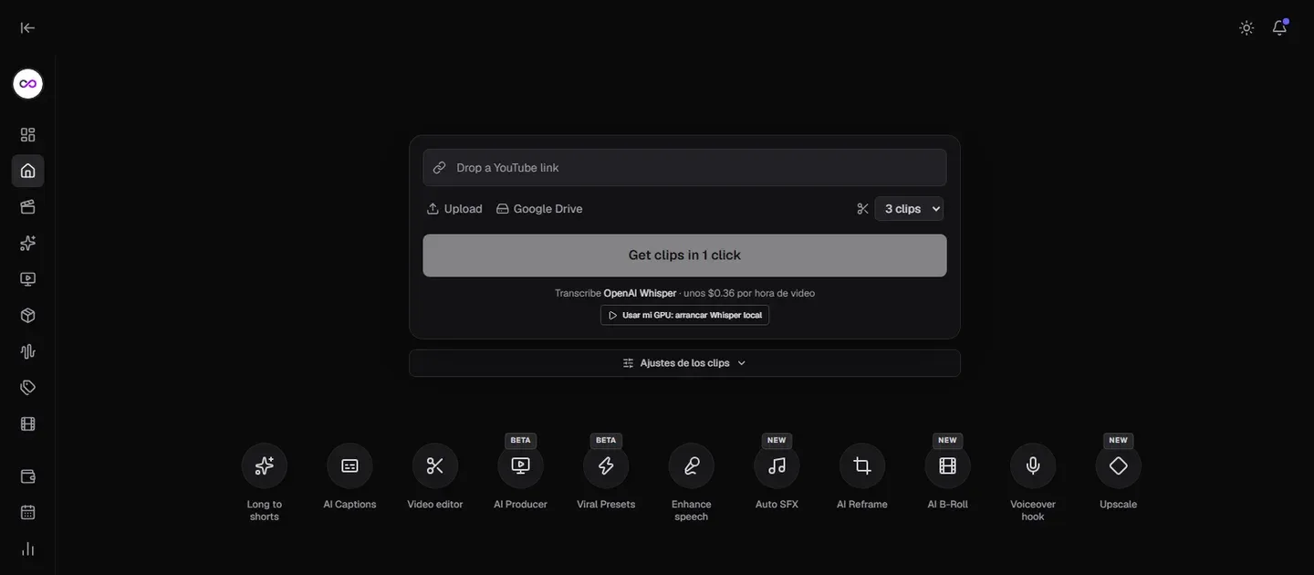Open the film strip icon in sidebar
Viewport: 1314px width, 575px height.
coord(27,423)
